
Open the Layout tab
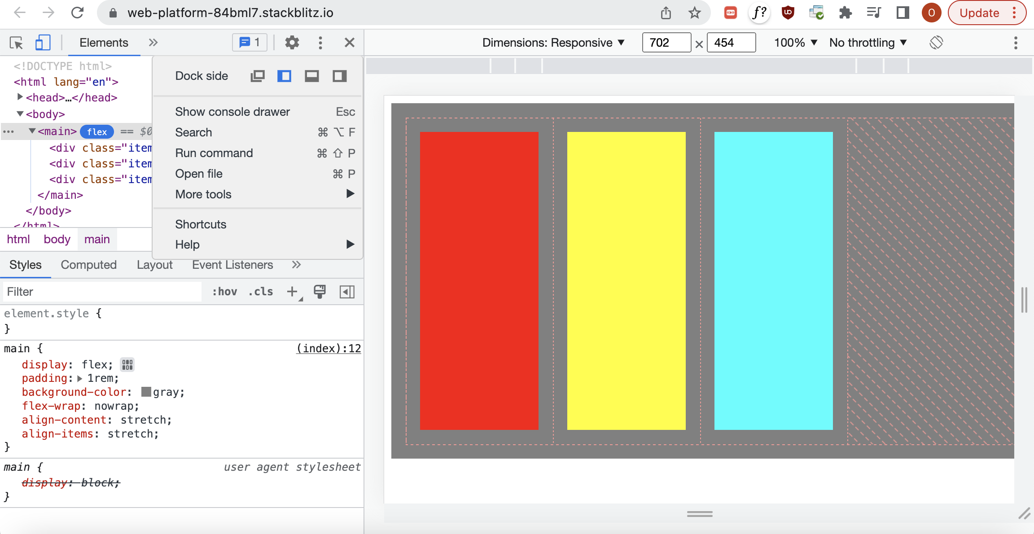(155, 265)
